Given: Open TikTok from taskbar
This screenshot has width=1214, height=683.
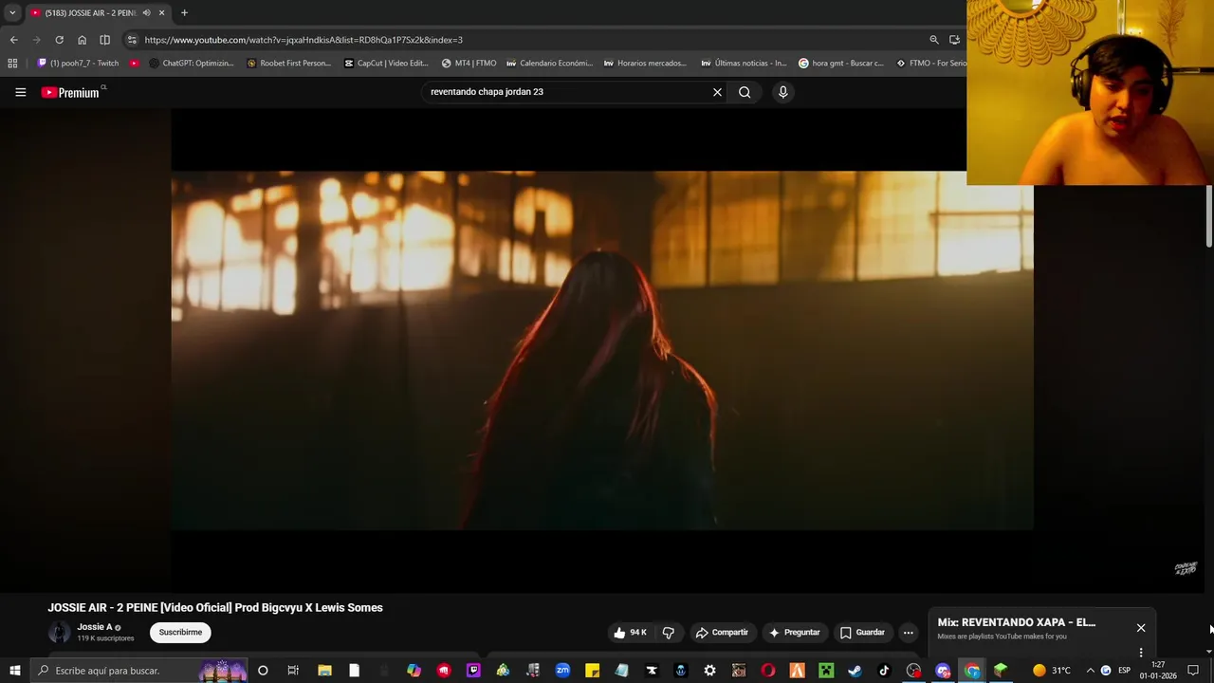Looking at the screenshot, I should click(x=884, y=671).
